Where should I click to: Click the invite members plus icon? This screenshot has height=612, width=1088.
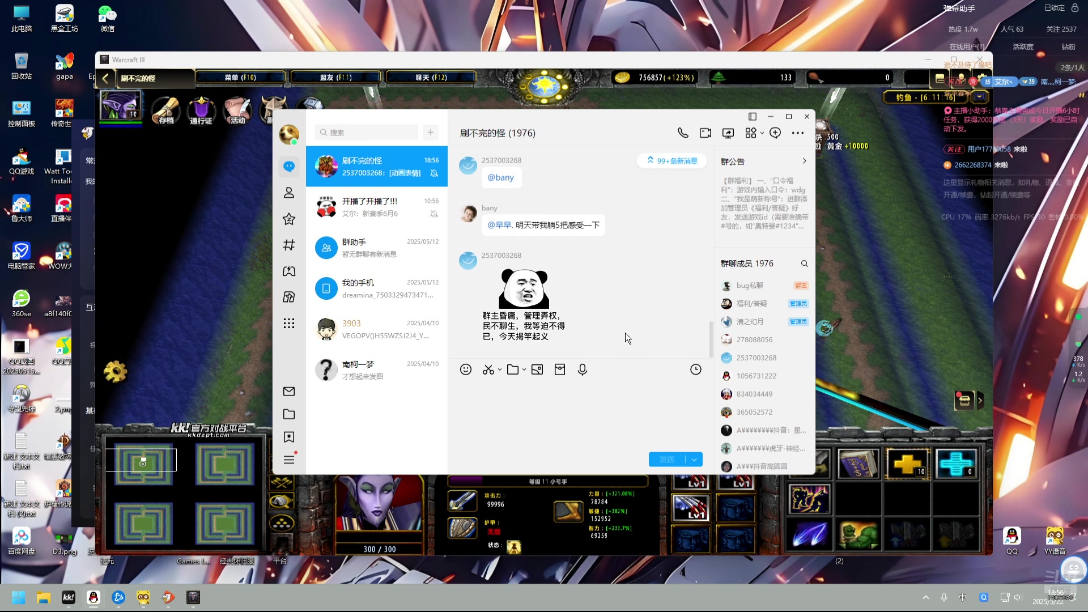pos(775,133)
